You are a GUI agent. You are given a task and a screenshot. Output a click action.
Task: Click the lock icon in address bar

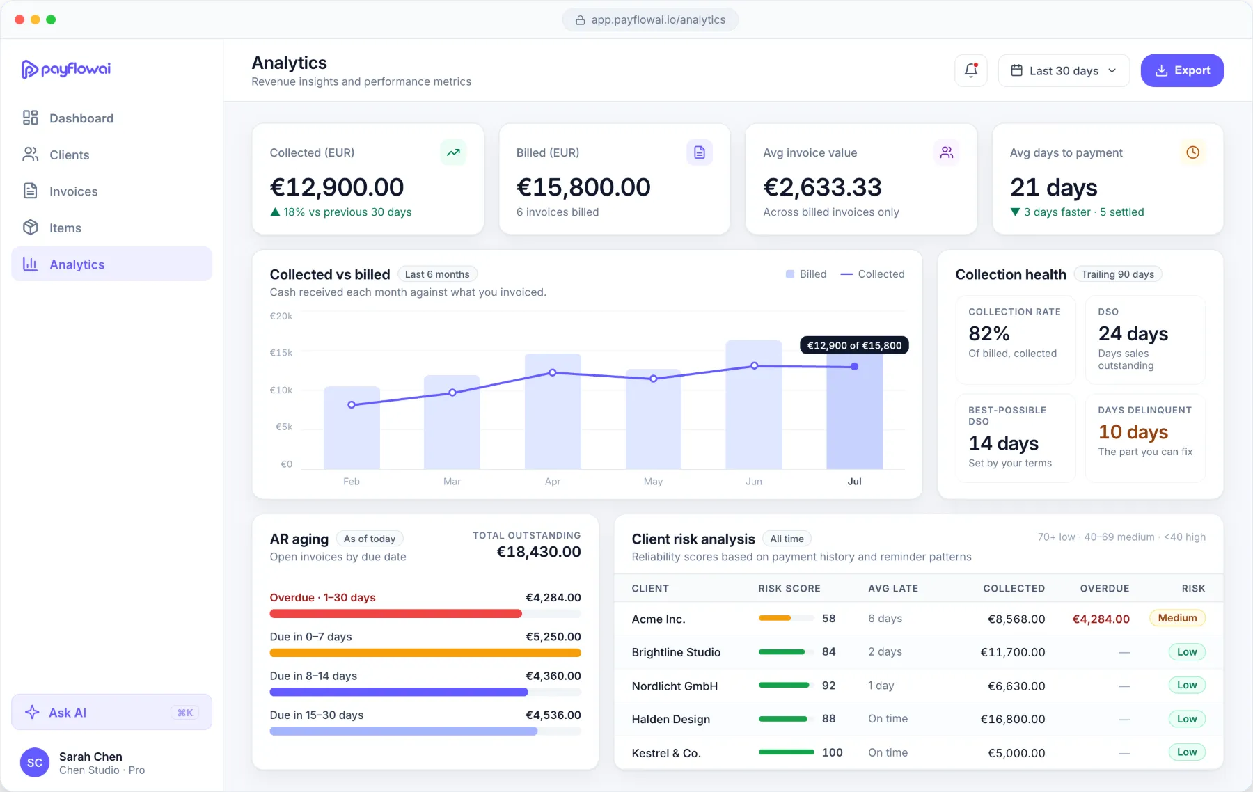pyautogui.click(x=580, y=20)
